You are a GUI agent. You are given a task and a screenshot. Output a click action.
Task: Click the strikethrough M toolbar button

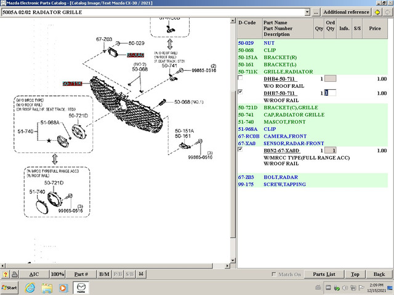tap(141, 274)
